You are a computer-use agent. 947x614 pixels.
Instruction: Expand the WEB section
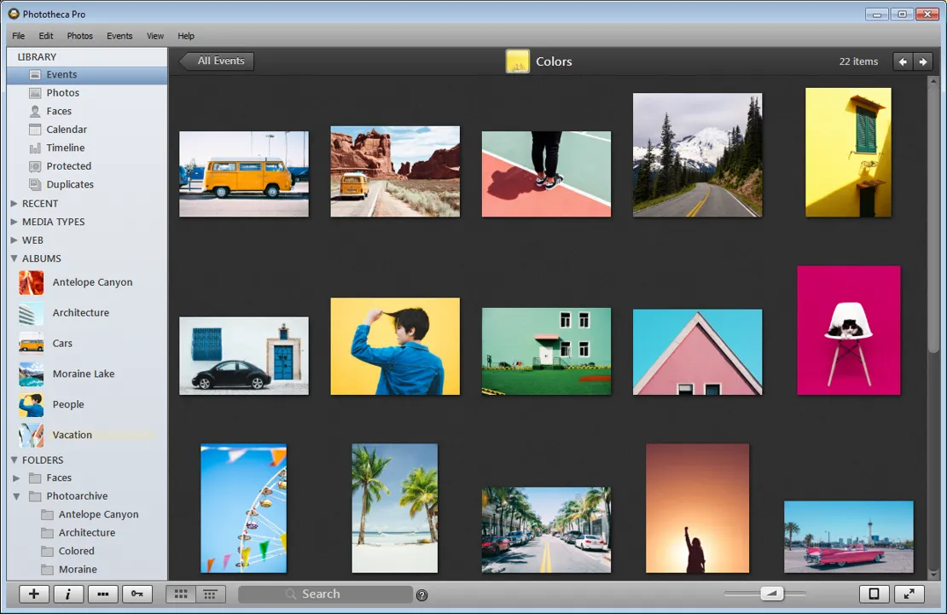pos(14,240)
